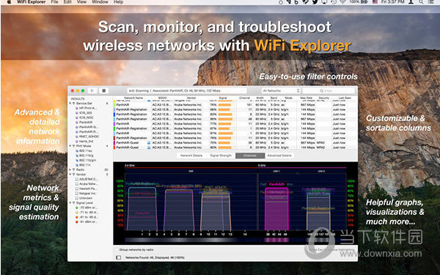Select harris_3rd in the Service Set list
The height and width of the screenshot is (275, 440).
click(x=86, y=141)
